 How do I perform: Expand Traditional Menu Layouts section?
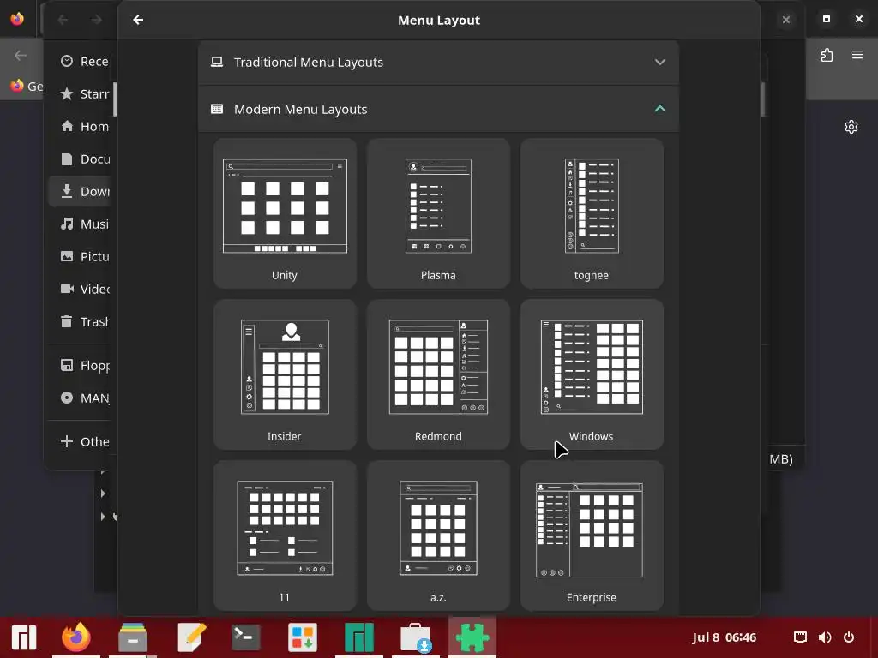[x=438, y=62]
